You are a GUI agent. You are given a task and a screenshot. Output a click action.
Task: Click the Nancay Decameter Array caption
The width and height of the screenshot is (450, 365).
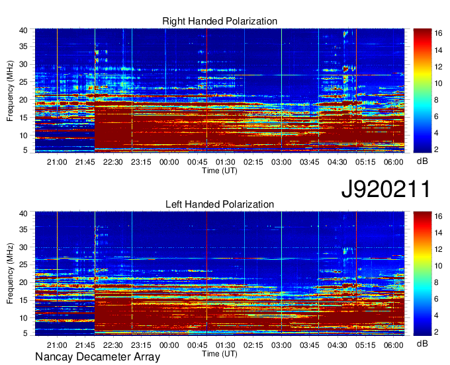(x=97, y=357)
